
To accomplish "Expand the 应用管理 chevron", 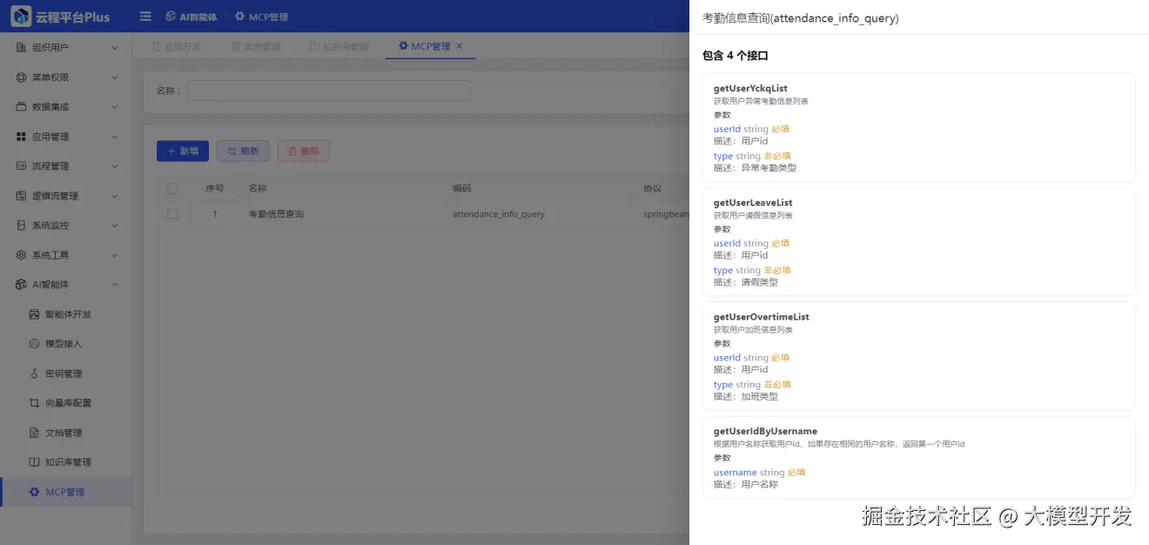I will [x=115, y=137].
